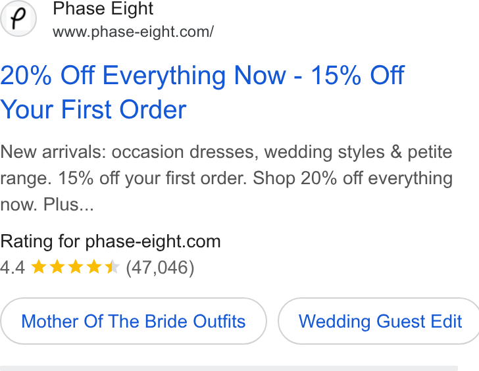Image resolution: width=479 pixels, height=371 pixels.
Task: Select the Wedding Guest Edit chip
Action: (380, 321)
